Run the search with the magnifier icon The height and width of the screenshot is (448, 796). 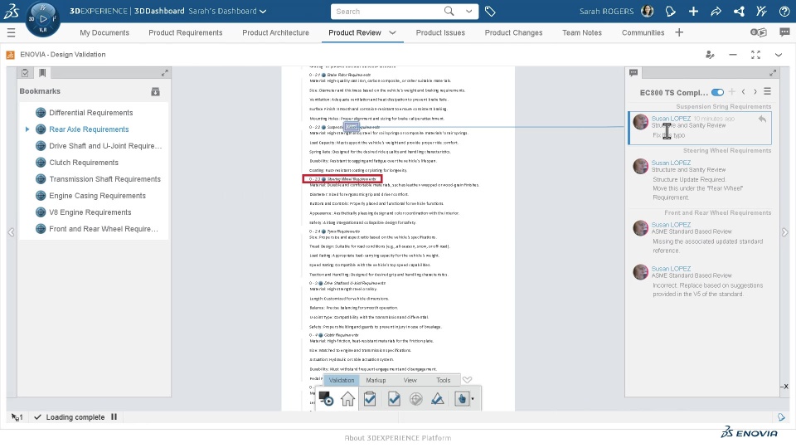point(449,11)
